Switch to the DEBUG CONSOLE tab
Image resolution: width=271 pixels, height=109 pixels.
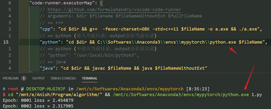pyautogui.click(x=63, y=78)
